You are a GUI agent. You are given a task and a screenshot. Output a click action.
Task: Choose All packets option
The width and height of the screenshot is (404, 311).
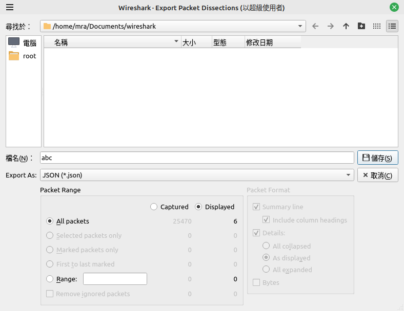pyautogui.click(x=50, y=221)
